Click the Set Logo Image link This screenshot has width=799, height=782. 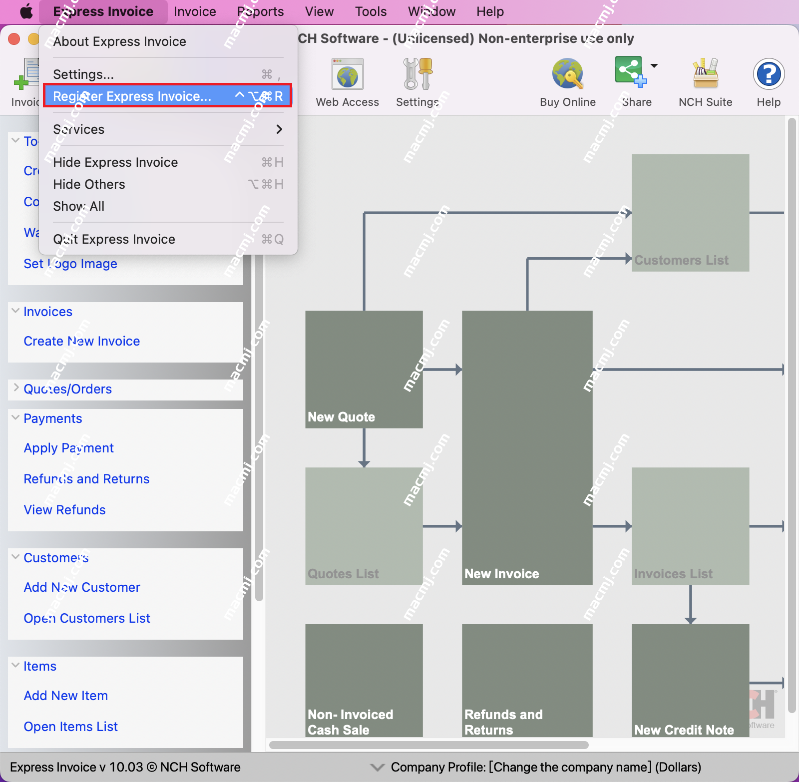coord(70,264)
